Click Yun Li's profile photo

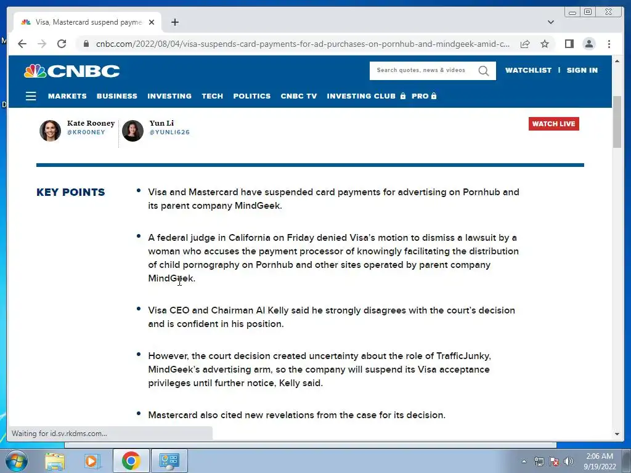[133, 131]
